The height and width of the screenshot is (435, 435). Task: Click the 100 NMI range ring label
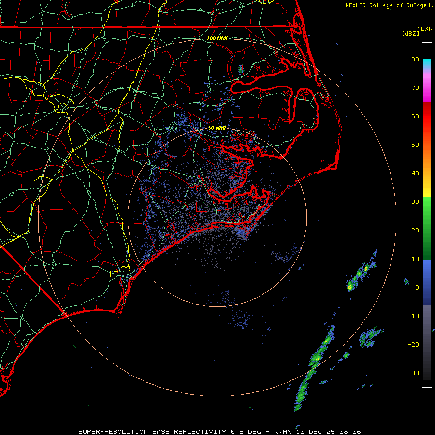click(x=217, y=38)
